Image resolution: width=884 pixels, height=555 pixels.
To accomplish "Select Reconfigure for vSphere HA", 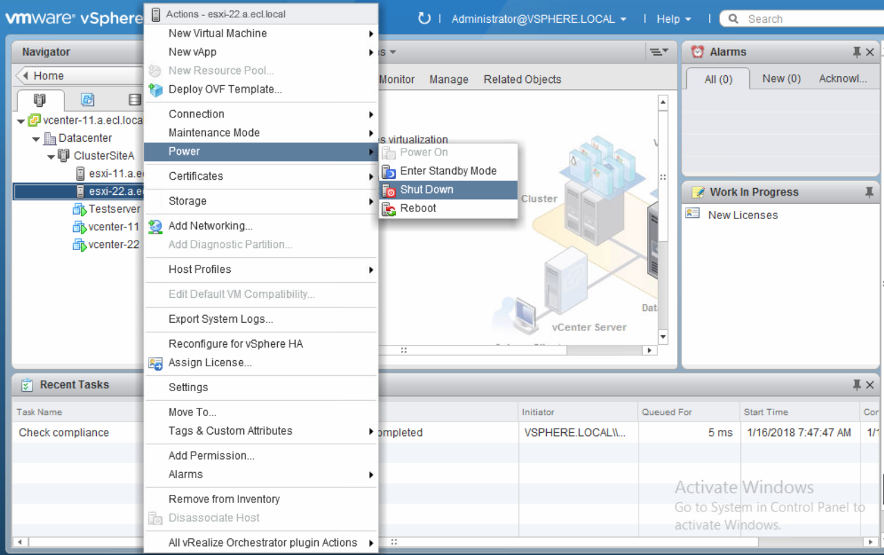I will click(x=261, y=344).
